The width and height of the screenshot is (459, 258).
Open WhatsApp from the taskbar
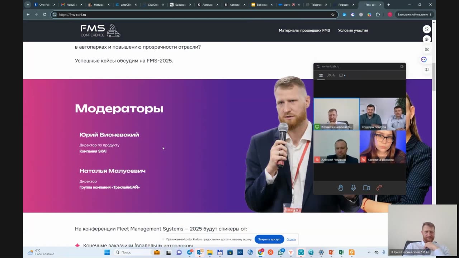281,252
